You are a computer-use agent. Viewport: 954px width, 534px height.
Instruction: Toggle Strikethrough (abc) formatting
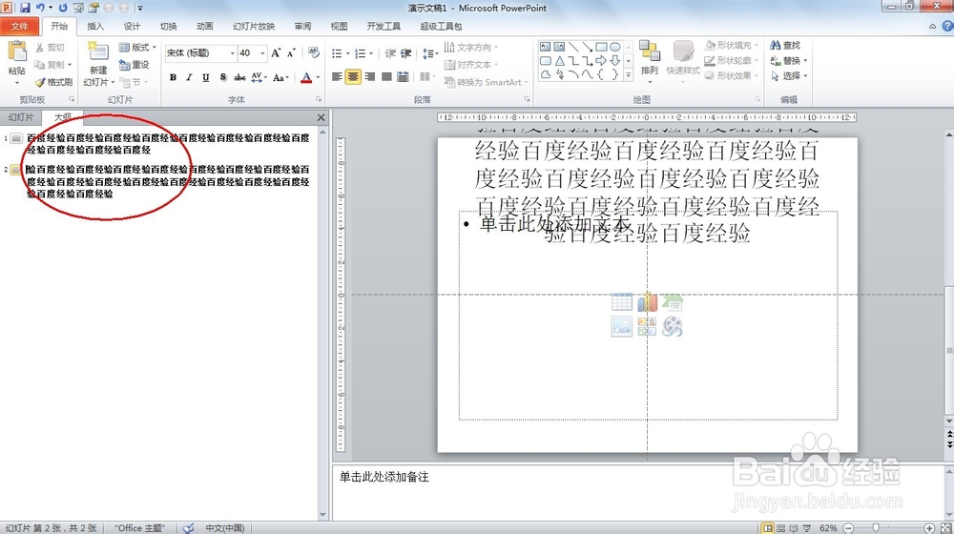[x=239, y=77]
